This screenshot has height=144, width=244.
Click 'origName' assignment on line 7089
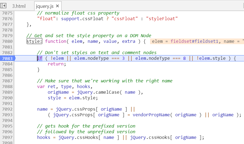pos(58,92)
